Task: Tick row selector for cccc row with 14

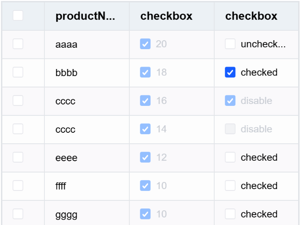Action: coord(18,129)
